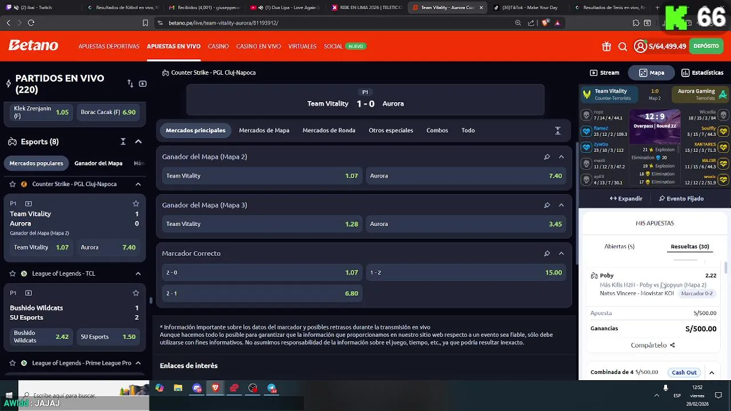731x411 pixels.
Task: Favorite the League of Legends - TCL league
Action: point(13,273)
